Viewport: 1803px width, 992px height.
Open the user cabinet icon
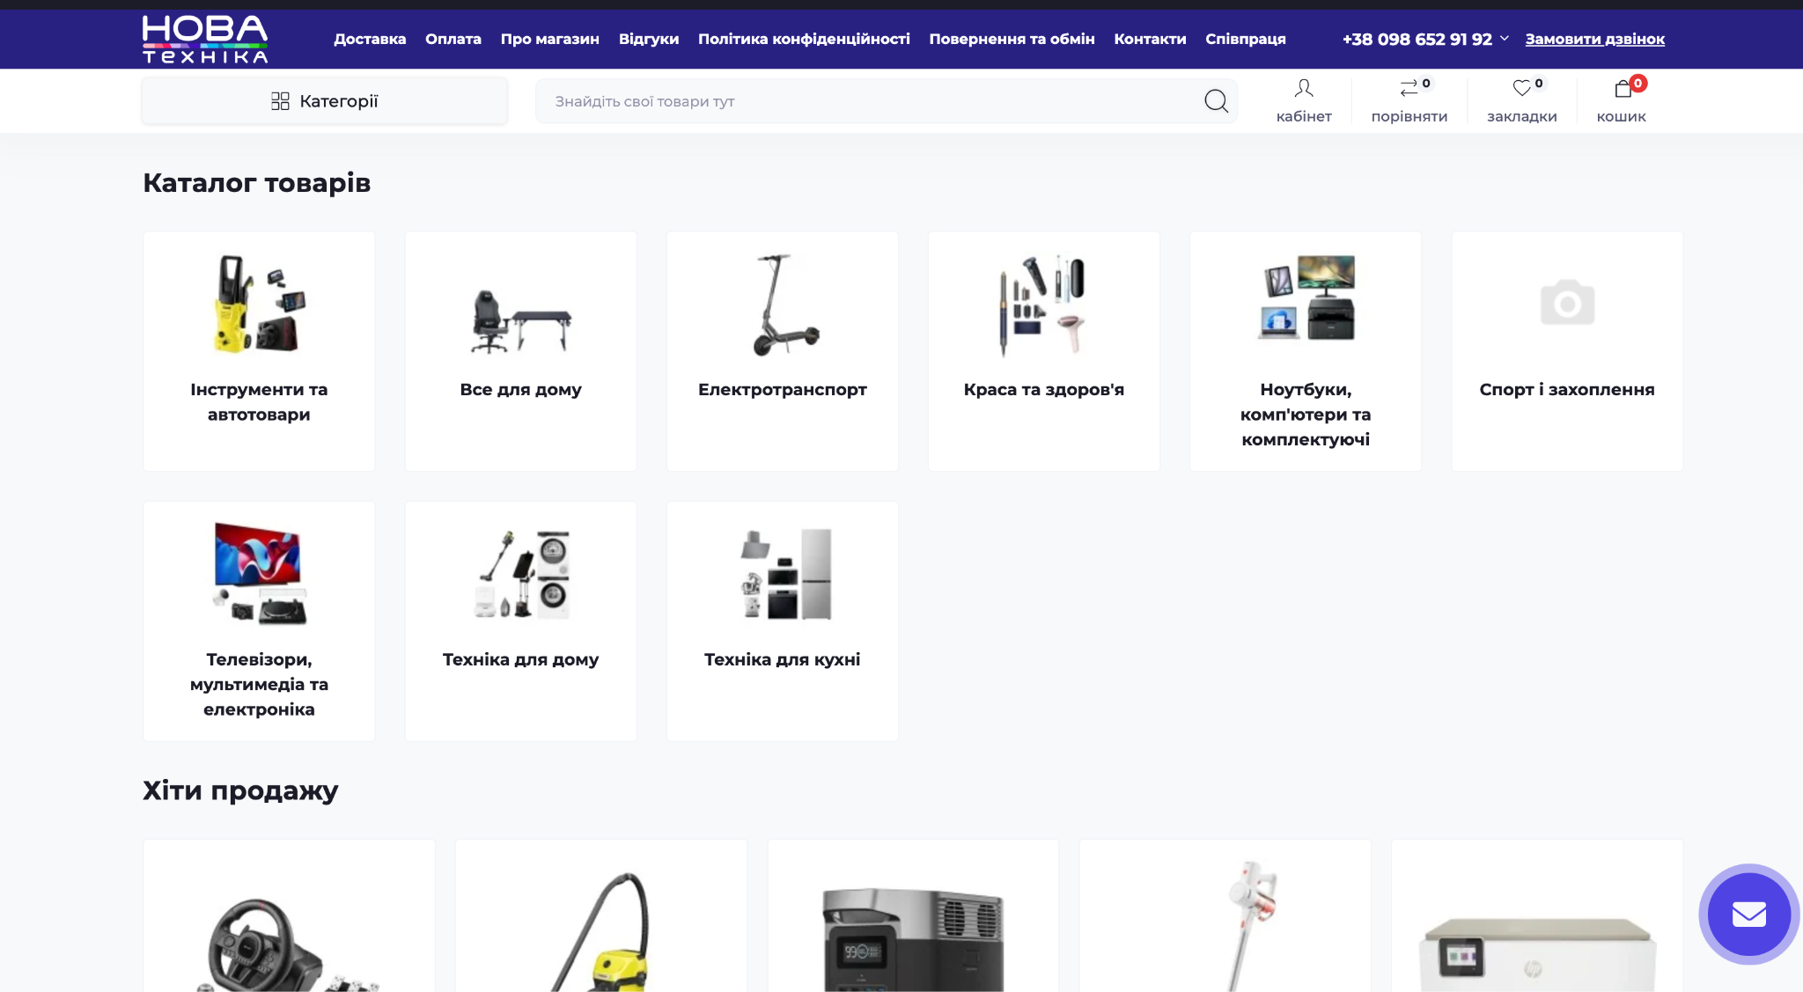point(1304,88)
